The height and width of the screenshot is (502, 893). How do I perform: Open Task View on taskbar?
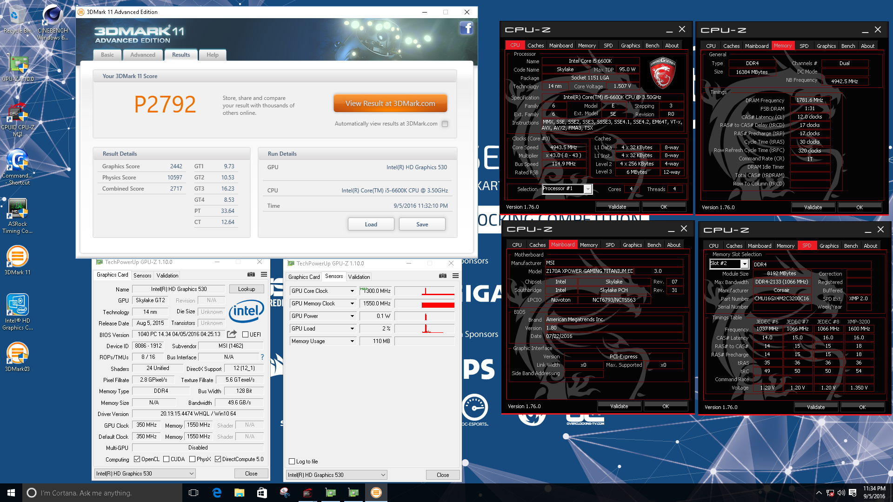[193, 493]
